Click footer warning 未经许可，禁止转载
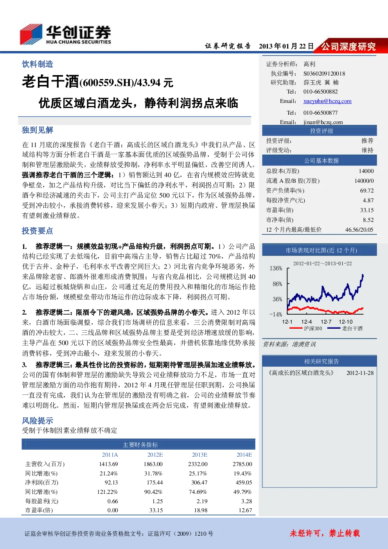 [325, 533]
